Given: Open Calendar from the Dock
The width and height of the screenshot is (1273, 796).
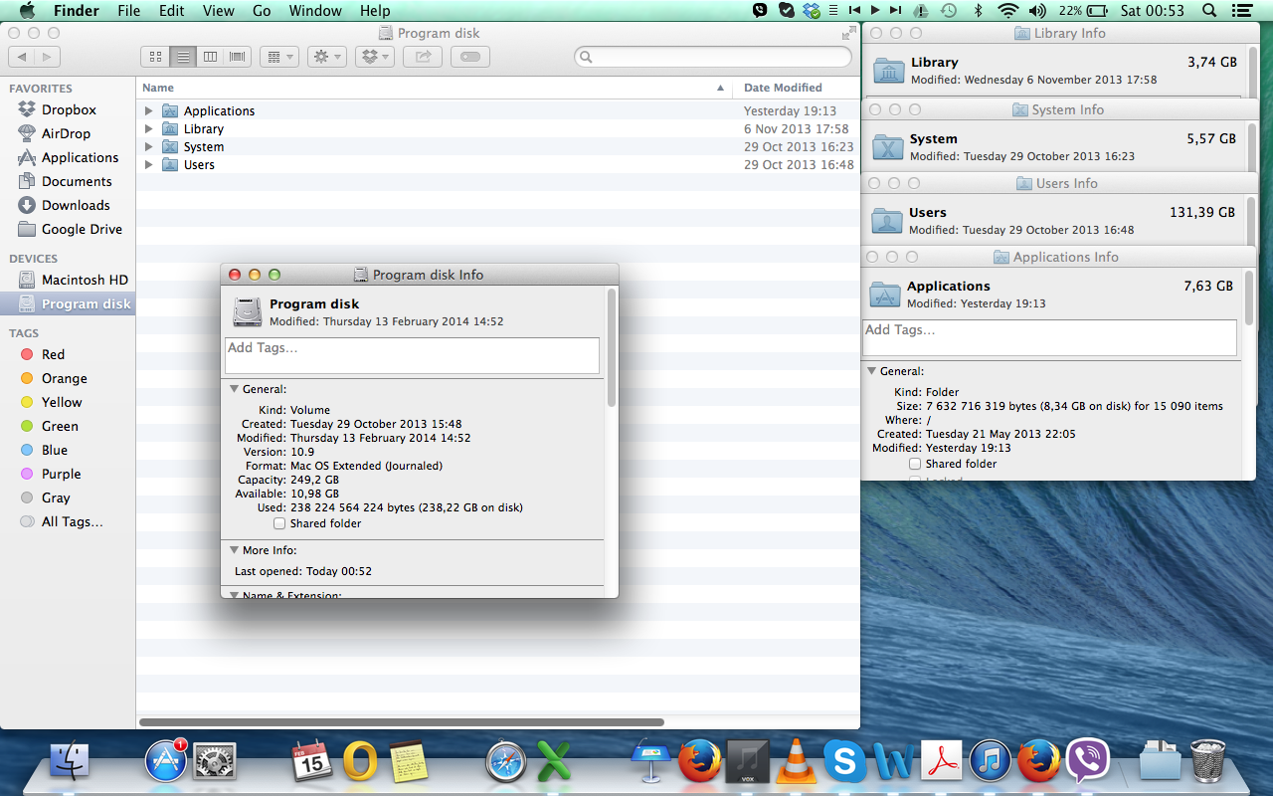Looking at the screenshot, I should coord(311,762).
